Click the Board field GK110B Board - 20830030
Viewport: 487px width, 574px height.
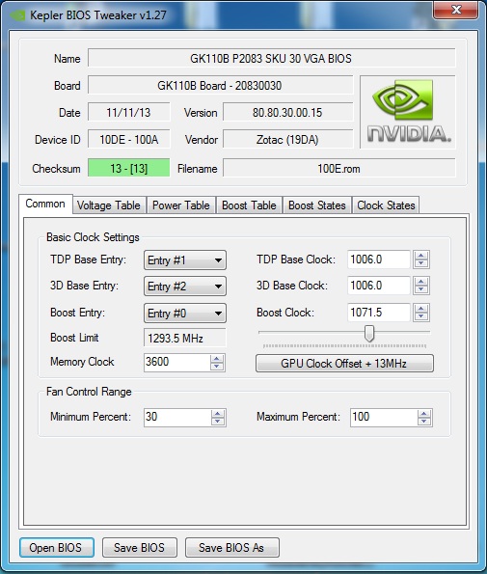coord(220,85)
